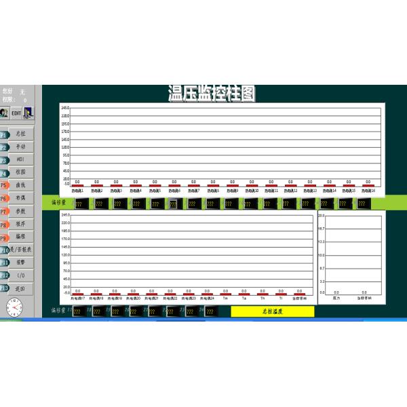Click the P1 tag marker
The height and width of the screenshot is (407, 407).
click(x=3, y=134)
